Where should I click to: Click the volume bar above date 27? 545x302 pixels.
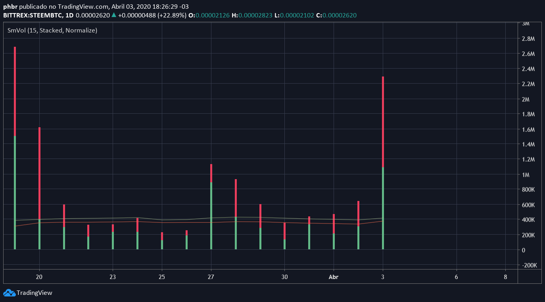tap(211, 206)
